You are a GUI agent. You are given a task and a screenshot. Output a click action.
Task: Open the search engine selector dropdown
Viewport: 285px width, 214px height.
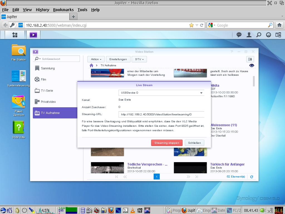pyautogui.click(x=215, y=25)
